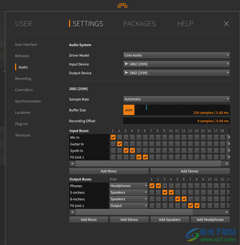Screen dimensions: 240x245
Task: Click left arrow of Output Buses scrollbar
Action: tap(72, 212)
